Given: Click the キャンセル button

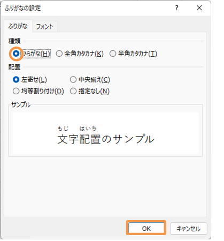Looking at the screenshot, I should tap(189, 229).
